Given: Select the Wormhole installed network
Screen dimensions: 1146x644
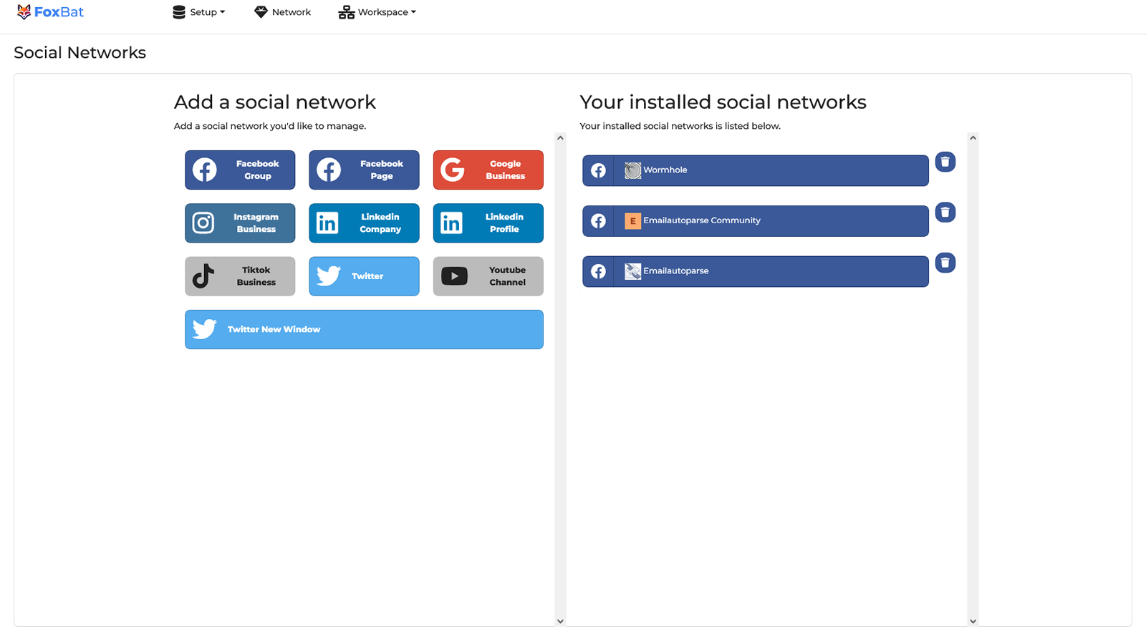Looking at the screenshot, I should click(x=756, y=170).
